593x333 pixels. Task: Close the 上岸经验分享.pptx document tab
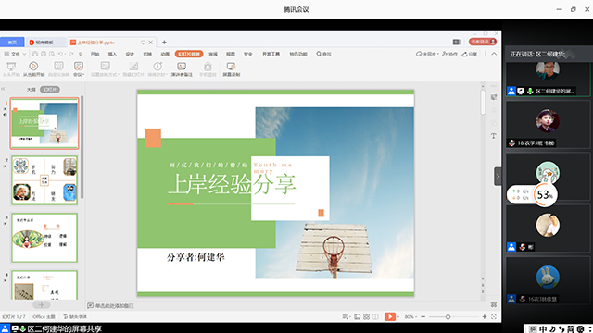(150, 43)
